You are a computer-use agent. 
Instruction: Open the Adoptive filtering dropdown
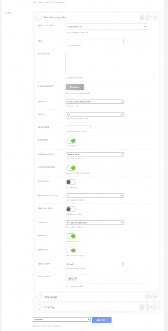click(x=95, y=223)
